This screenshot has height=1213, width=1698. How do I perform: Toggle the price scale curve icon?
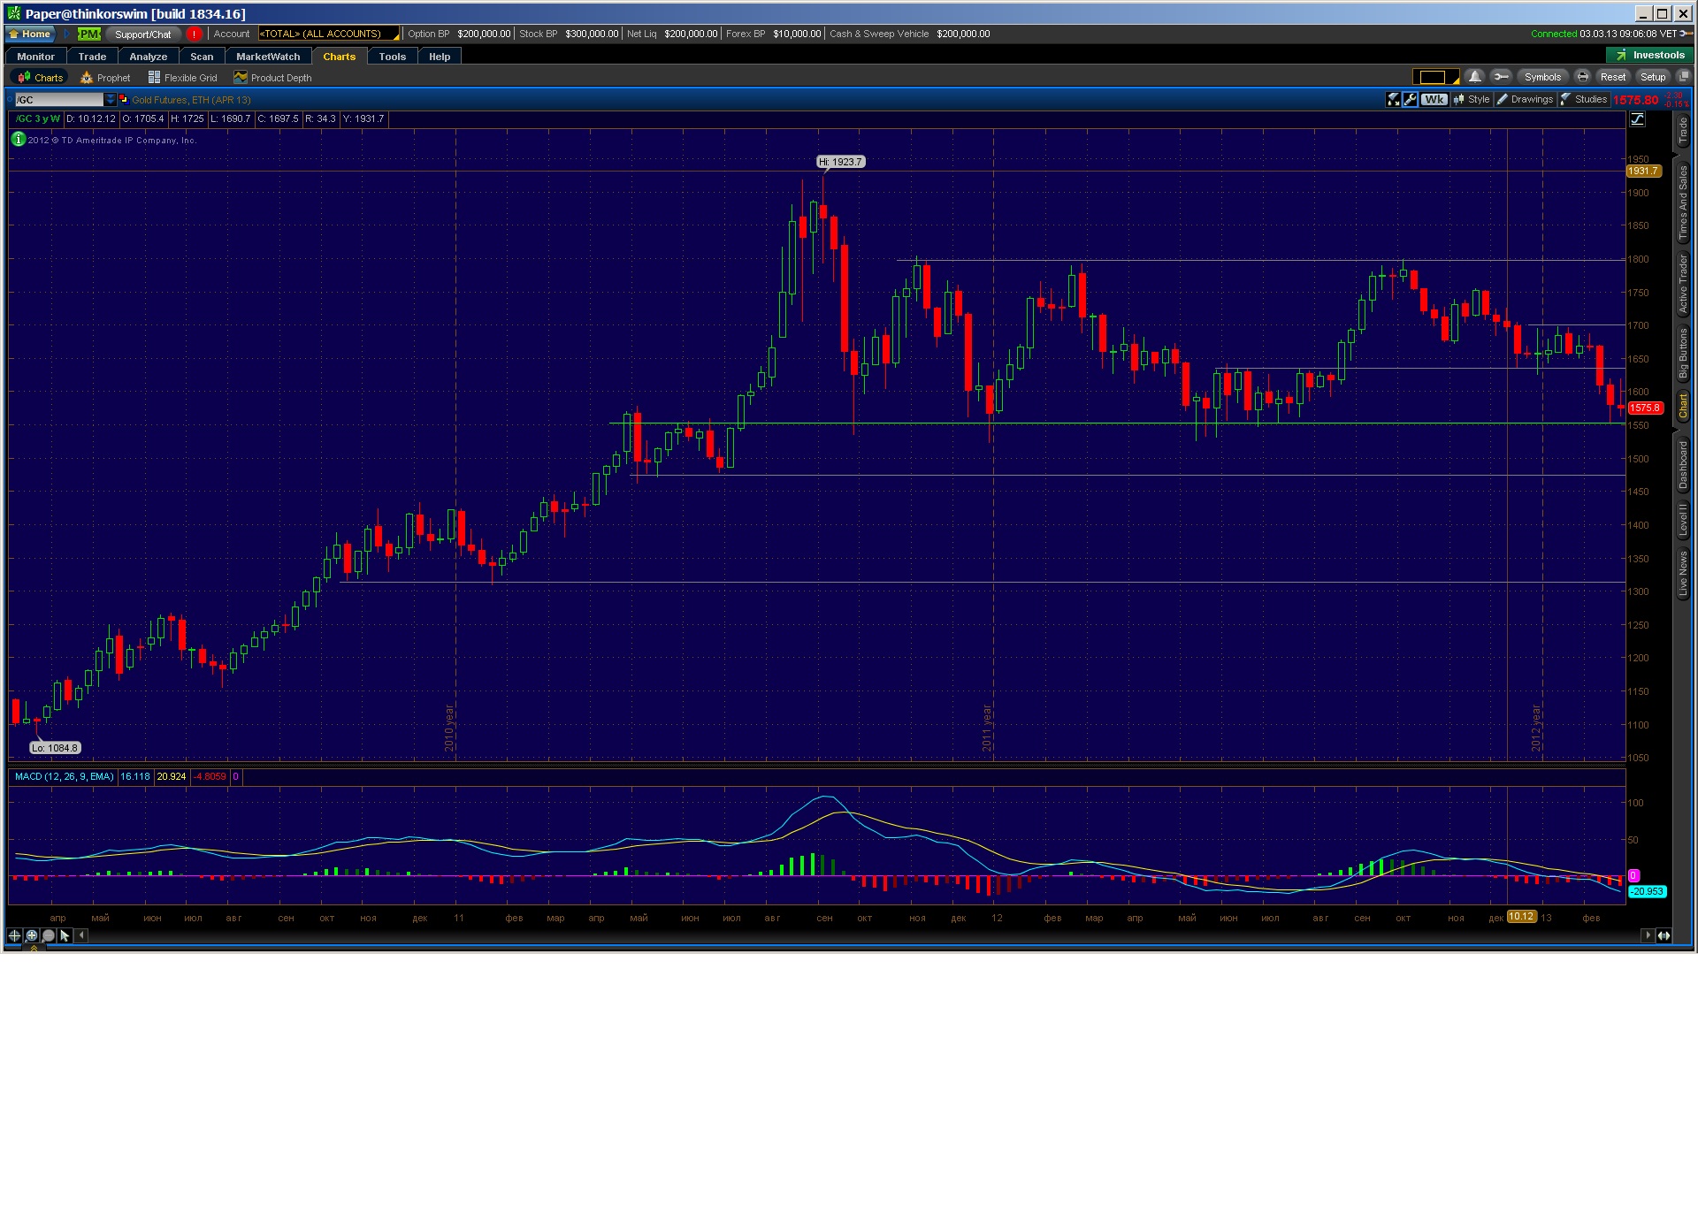(x=1638, y=119)
